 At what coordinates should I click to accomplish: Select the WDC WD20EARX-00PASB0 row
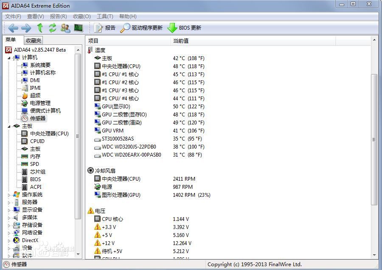click(148, 154)
